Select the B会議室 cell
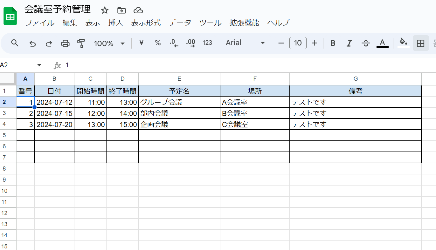 pyautogui.click(x=255, y=113)
